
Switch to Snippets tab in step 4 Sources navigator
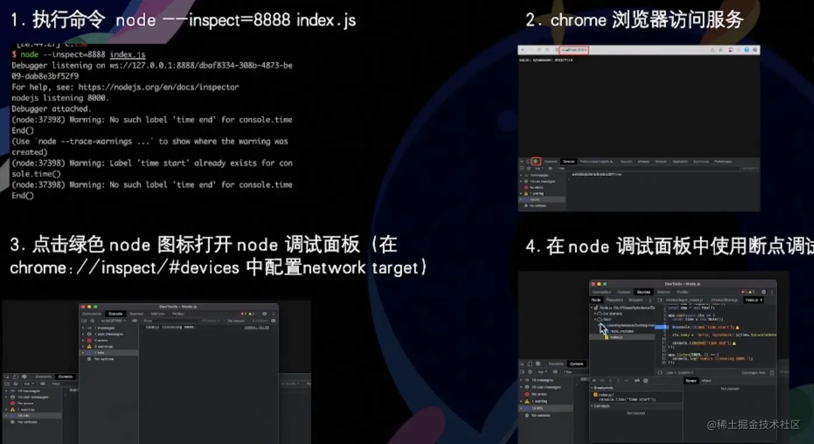pyautogui.click(x=636, y=300)
